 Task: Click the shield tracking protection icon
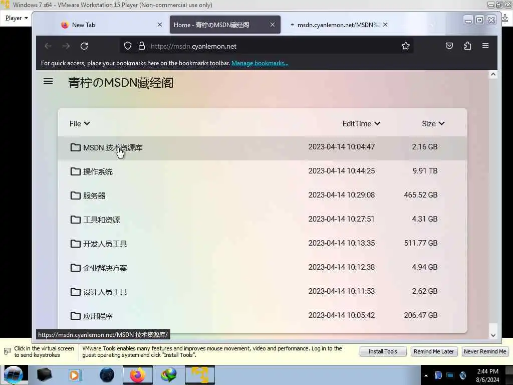pos(128,46)
